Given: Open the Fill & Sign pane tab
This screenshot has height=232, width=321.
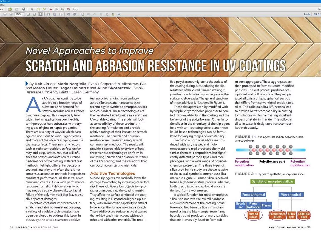Looking at the screenshot, I should (x=317, y=14).
